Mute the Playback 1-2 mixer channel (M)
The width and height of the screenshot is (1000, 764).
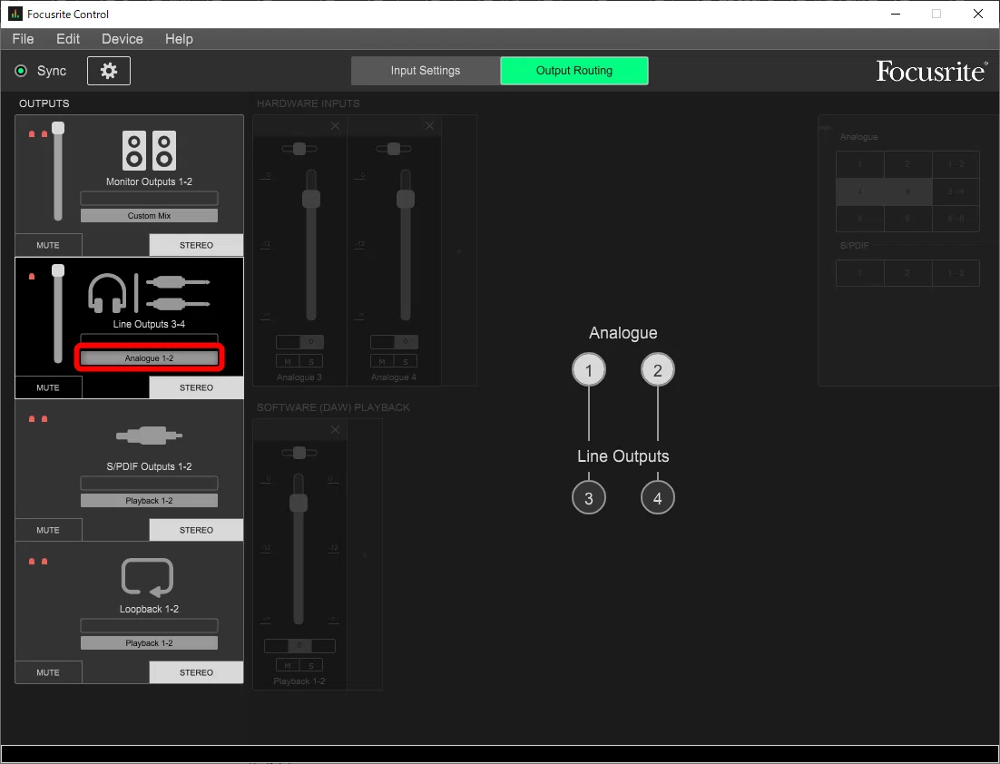[x=288, y=666]
